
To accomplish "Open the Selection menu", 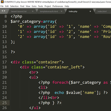I will (x=14, y=6).
